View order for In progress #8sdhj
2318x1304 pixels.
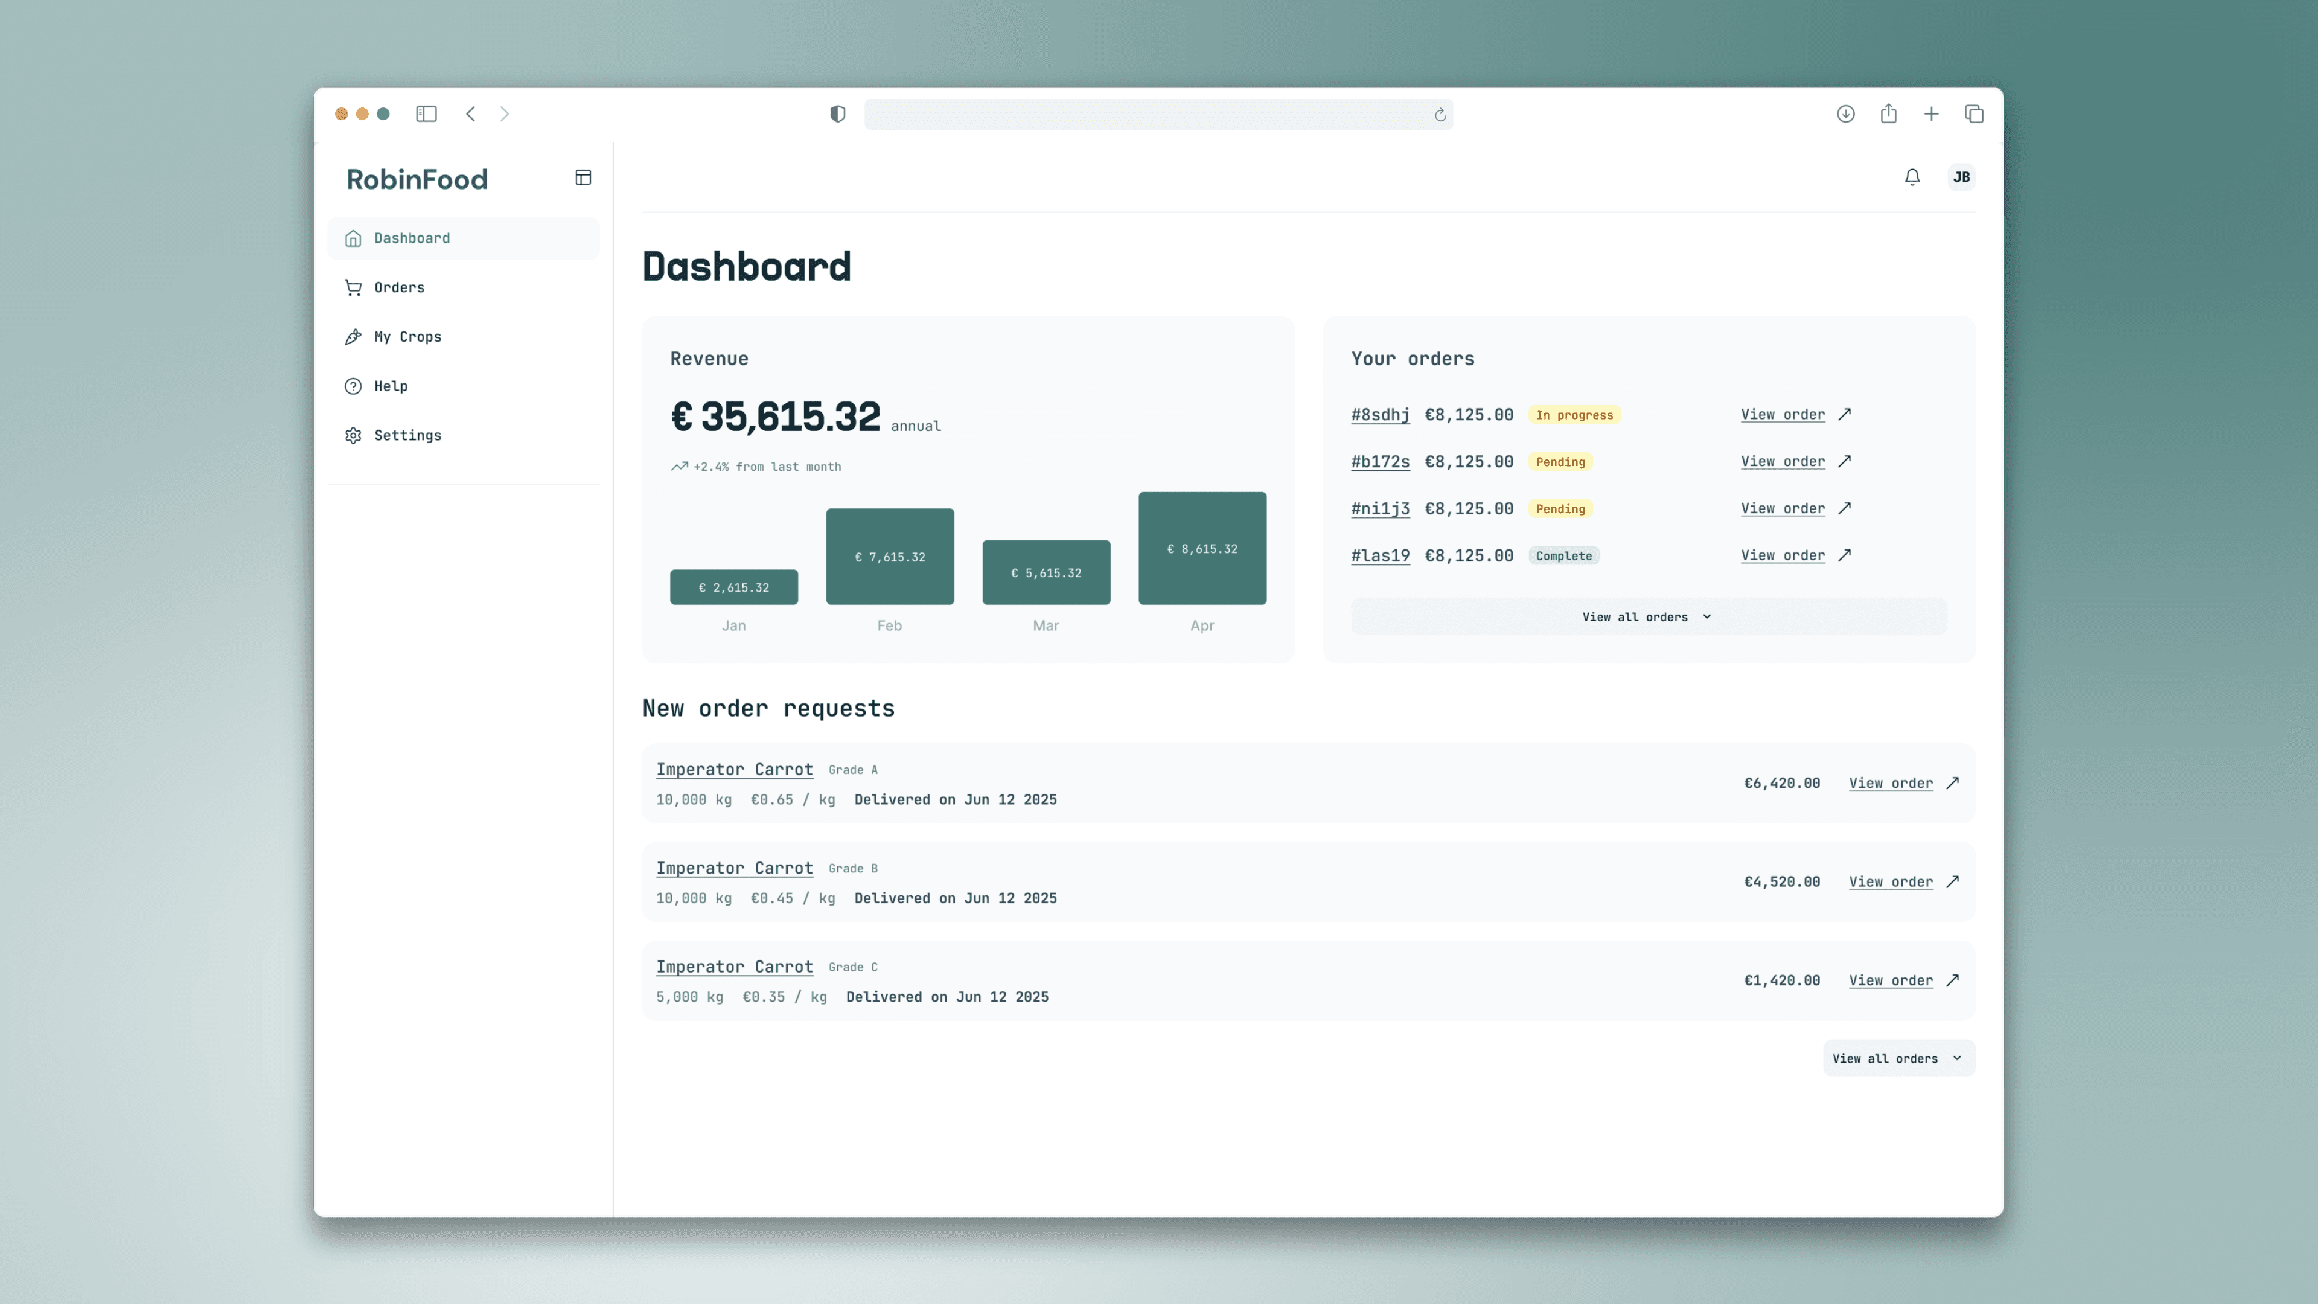pos(1783,415)
